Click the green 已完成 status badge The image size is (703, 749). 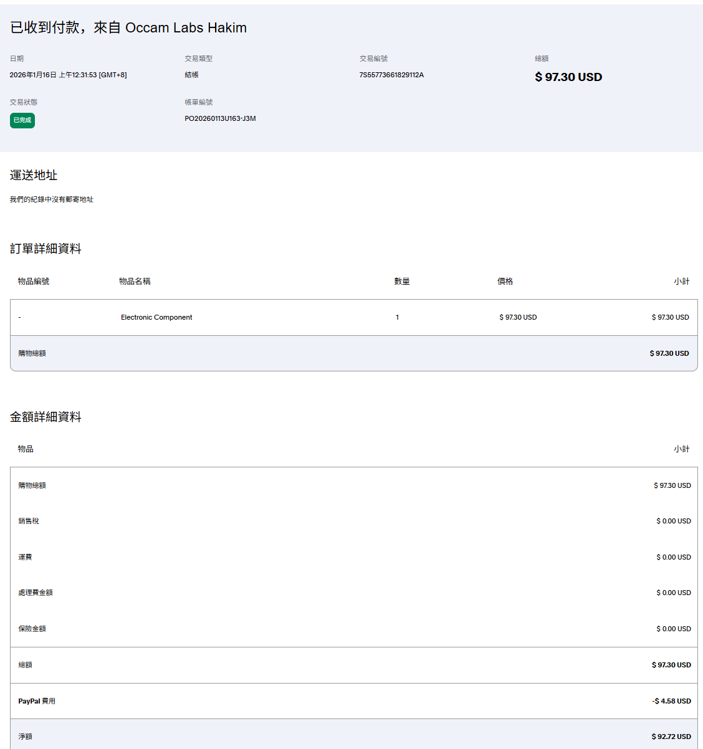[x=22, y=120]
